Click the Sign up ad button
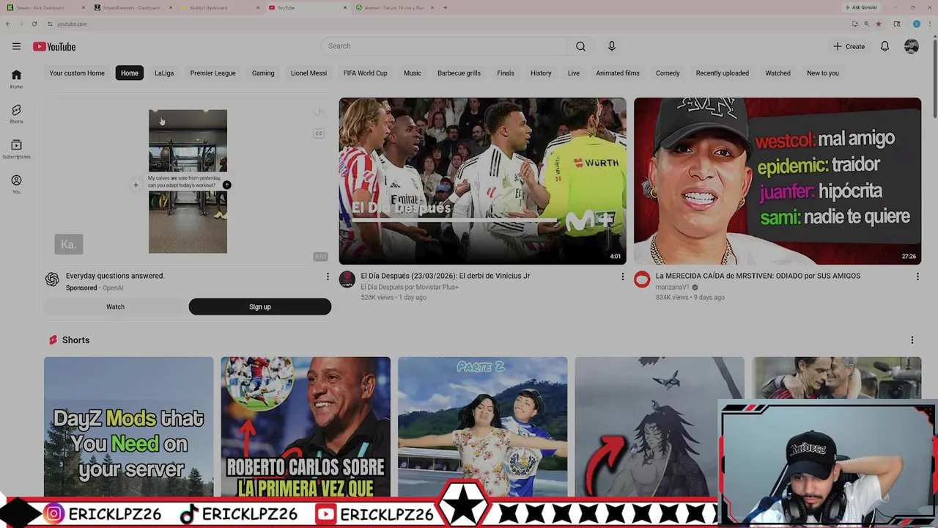Screen dimensions: 938x528 (260, 307)
